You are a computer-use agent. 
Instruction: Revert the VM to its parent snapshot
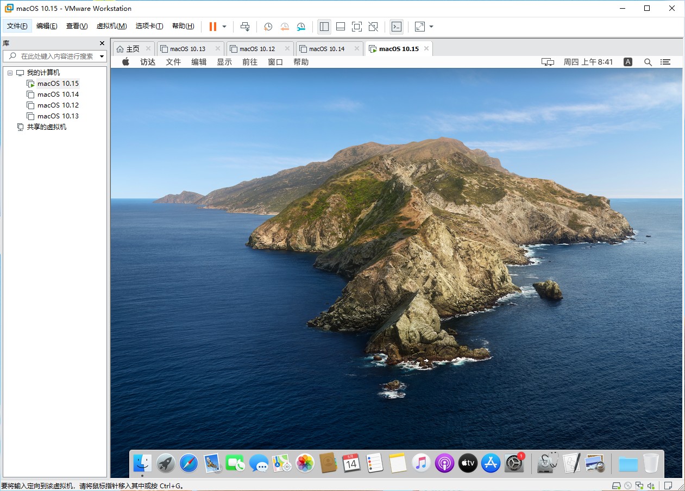point(284,26)
